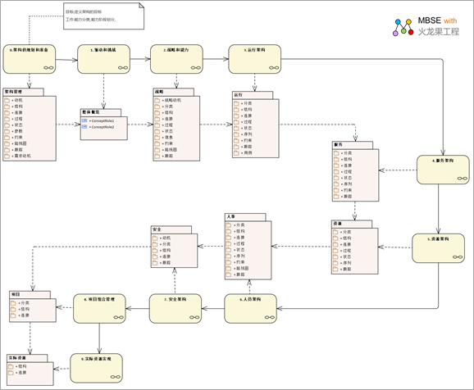
Task: Select the 9.实际资源实现 activity node
Action: click(96, 368)
